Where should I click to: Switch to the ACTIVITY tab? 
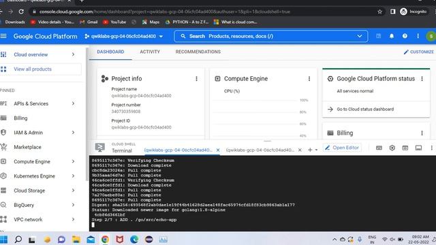150,52
